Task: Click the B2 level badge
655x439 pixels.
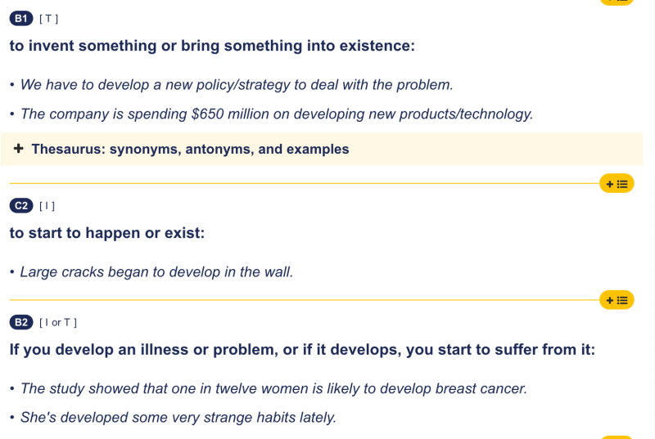Action: pos(21,322)
